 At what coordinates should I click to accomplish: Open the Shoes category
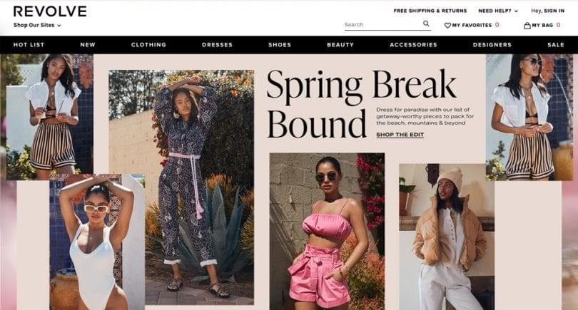coord(280,45)
